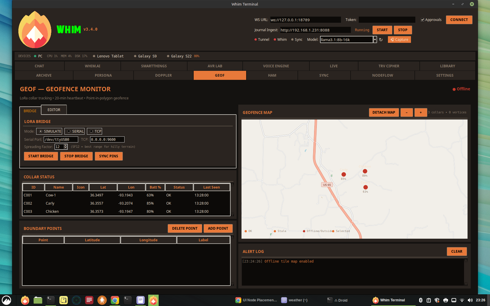Click the Capture camera button
Image resolution: width=490 pixels, height=306 pixels.
[x=399, y=40]
